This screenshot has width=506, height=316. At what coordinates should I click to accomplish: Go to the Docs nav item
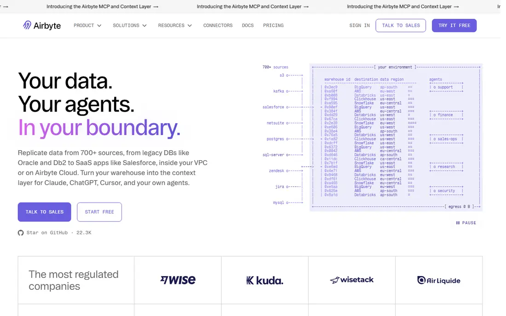tap(248, 25)
